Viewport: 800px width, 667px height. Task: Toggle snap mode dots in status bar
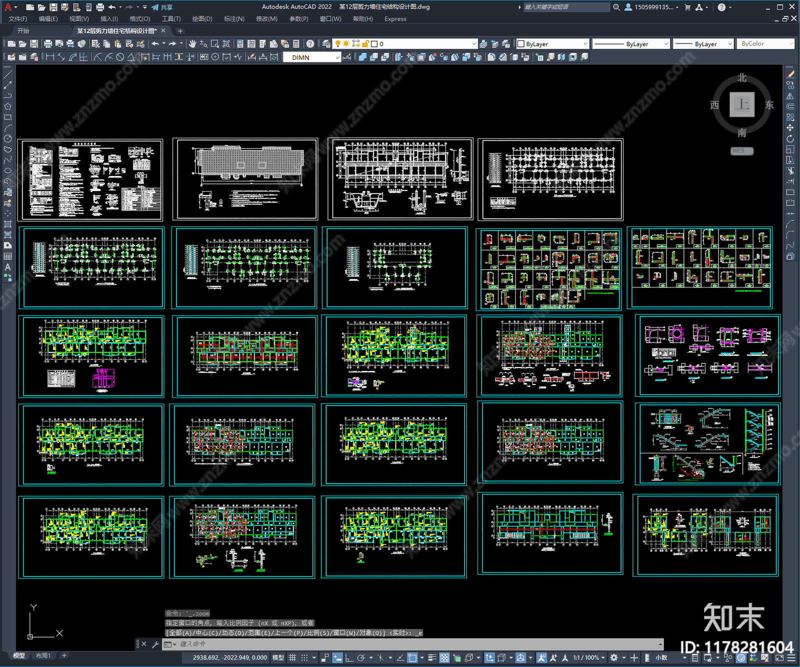[x=304, y=657]
